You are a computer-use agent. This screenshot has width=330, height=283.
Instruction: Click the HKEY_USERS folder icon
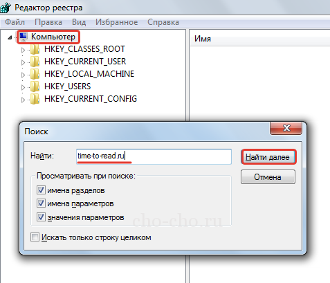coord(35,86)
